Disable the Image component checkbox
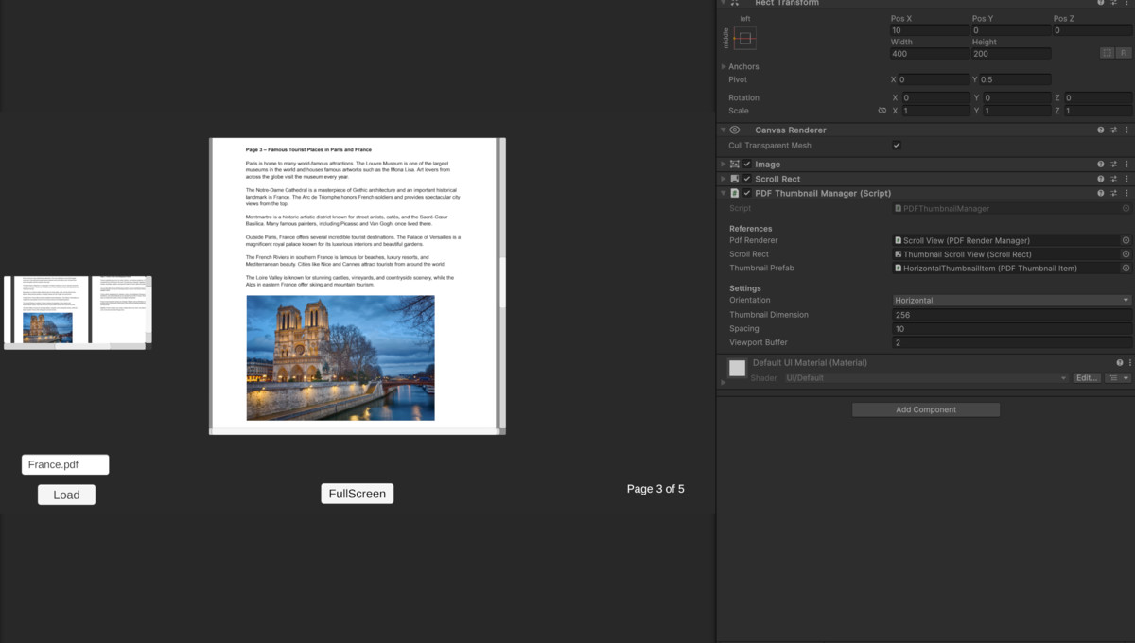Screen dimensions: 1135x643 tap(747, 165)
